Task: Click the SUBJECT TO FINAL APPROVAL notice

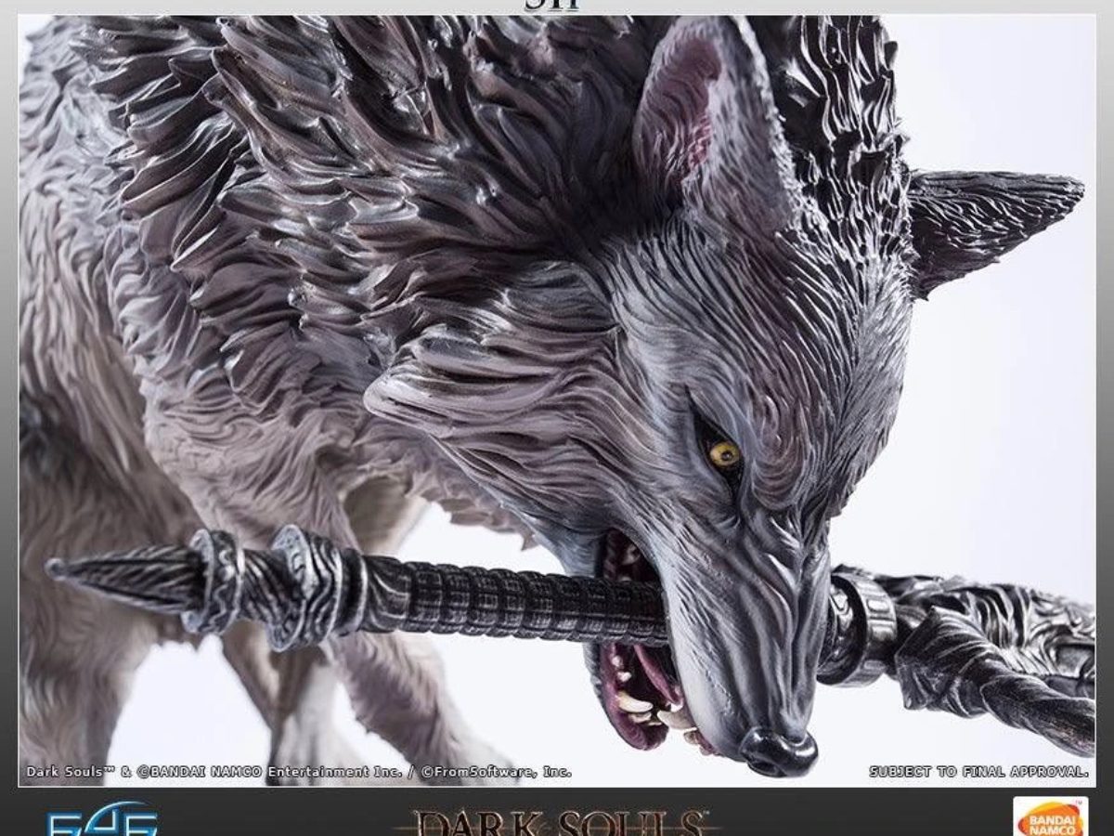Action: [x=978, y=769]
